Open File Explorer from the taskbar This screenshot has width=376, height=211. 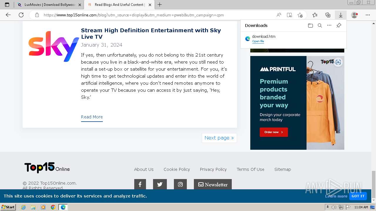[33, 207]
